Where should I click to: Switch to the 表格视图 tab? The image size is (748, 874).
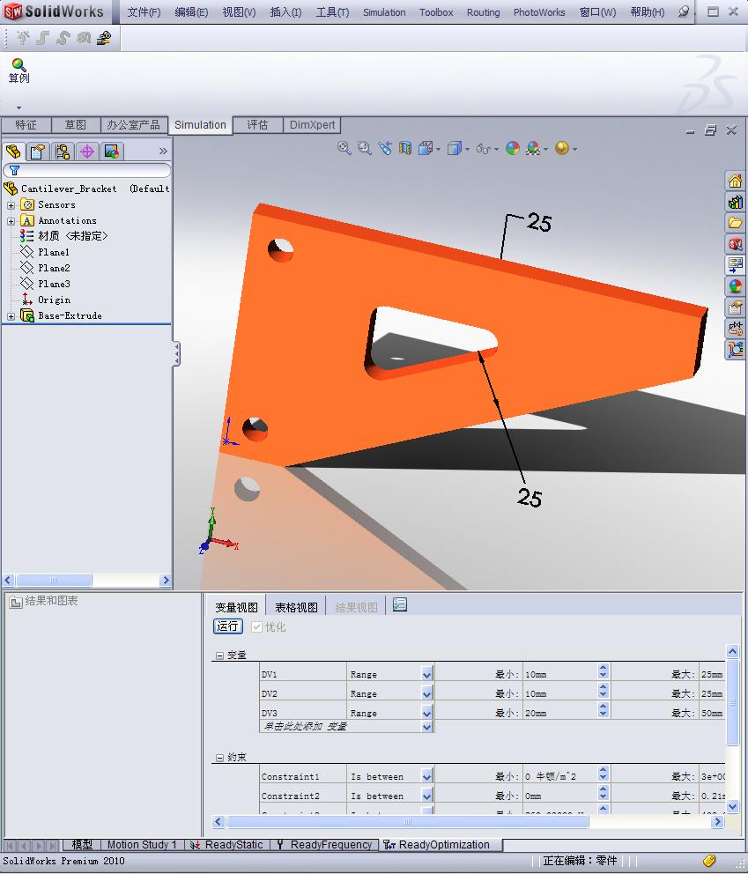[296, 607]
